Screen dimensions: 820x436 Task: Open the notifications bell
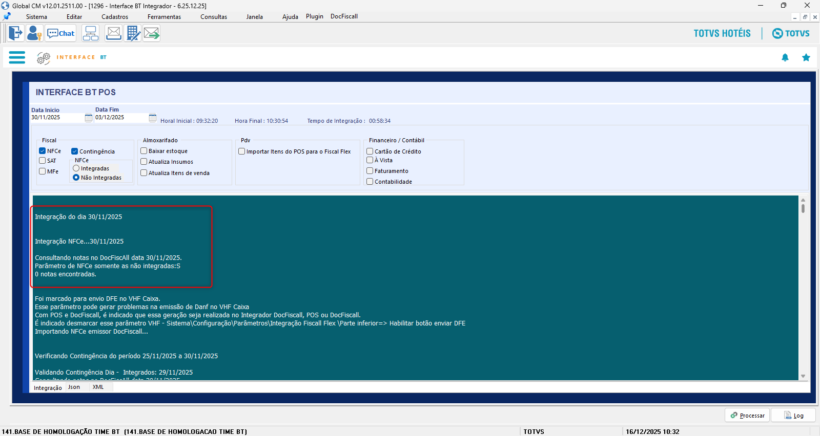(x=785, y=57)
